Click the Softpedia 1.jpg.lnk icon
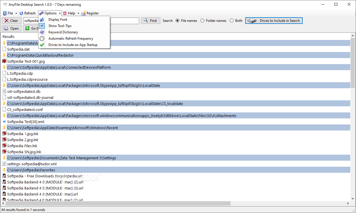The height and width of the screenshot is (213, 356). coord(4,134)
